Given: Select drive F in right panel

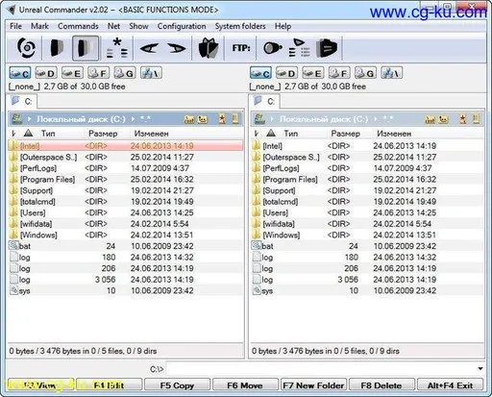Looking at the screenshot, I should click(339, 73).
